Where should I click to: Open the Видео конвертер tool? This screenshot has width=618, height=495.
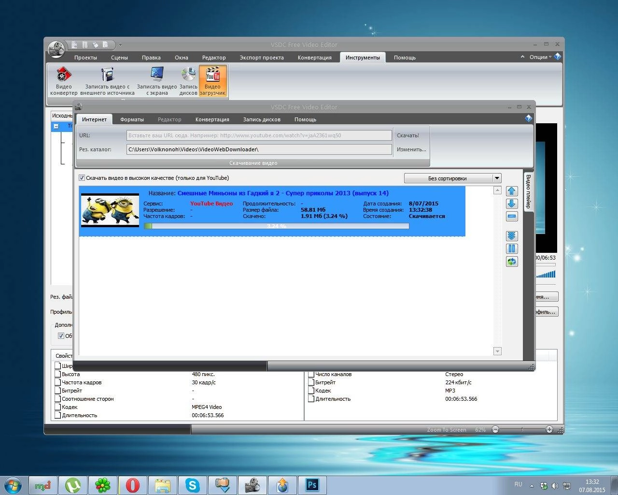coord(64,81)
